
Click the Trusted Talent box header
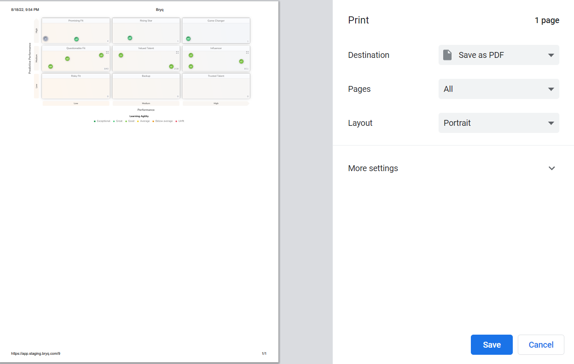coord(216,76)
